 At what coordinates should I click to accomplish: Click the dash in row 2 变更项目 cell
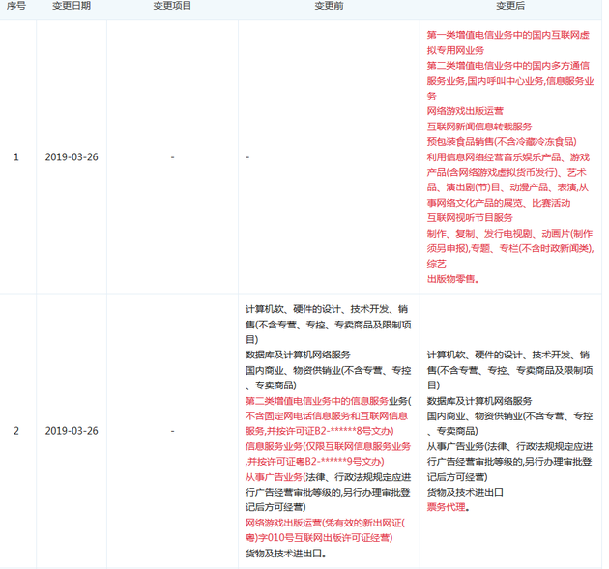[172, 430]
